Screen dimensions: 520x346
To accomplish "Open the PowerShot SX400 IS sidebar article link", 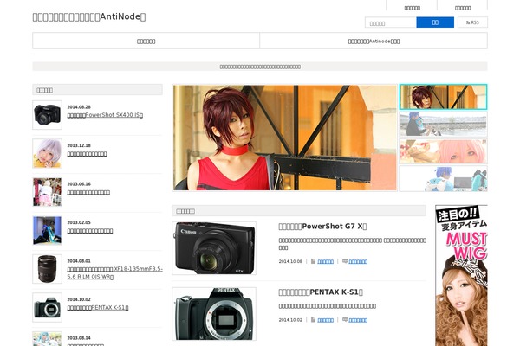I will pyautogui.click(x=105, y=115).
